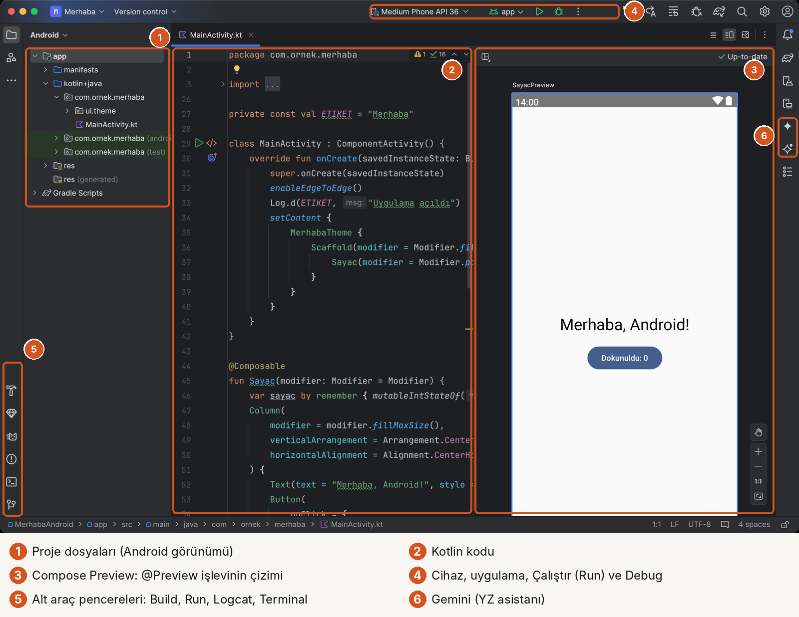Screen dimensions: 799x617
Task: Expand the ui.theme package
Action: point(67,111)
